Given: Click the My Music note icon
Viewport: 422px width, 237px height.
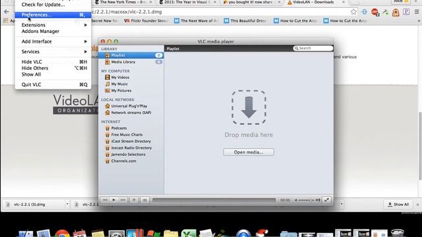Looking at the screenshot, I should pos(107,84).
